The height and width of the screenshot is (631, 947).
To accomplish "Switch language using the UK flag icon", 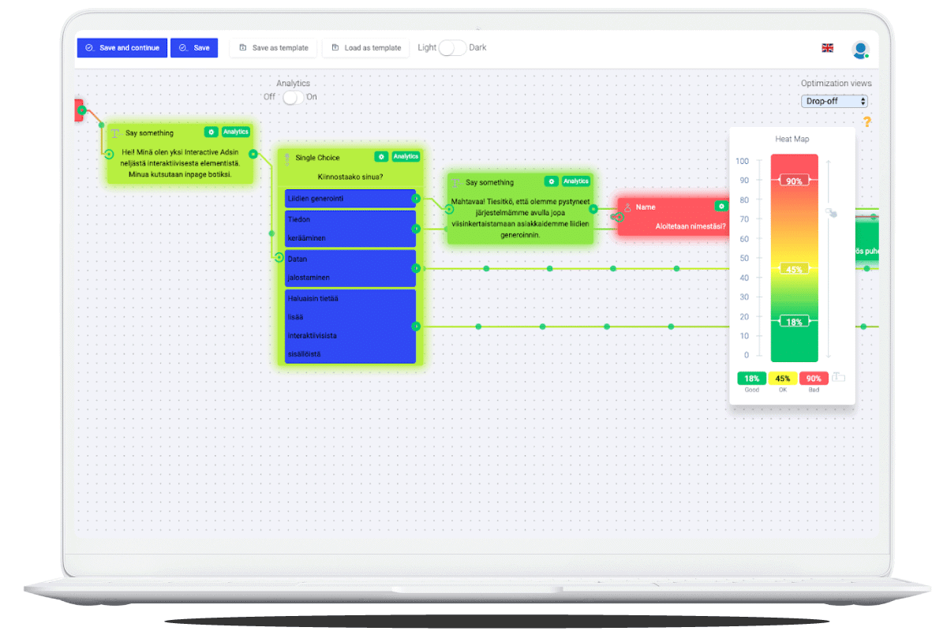I will pyautogui.click(x=827, y=48).
